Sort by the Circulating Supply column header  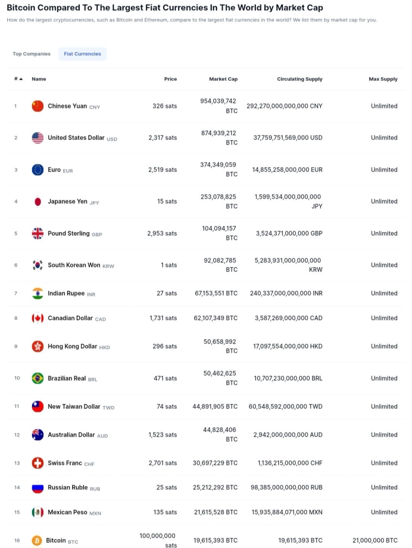[299, 79]
